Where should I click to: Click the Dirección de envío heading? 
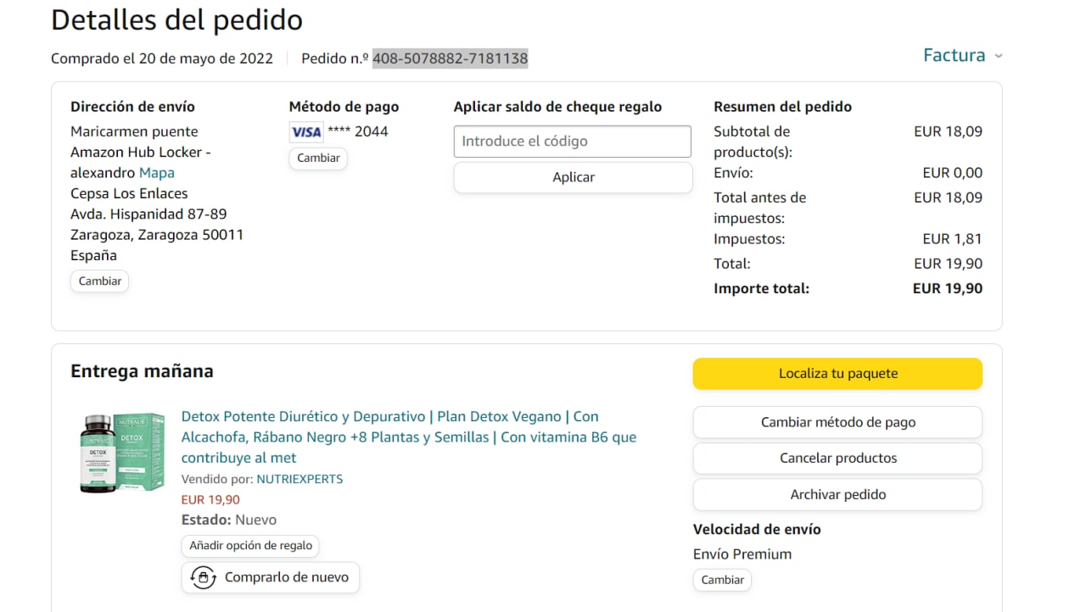click(132, 107)
